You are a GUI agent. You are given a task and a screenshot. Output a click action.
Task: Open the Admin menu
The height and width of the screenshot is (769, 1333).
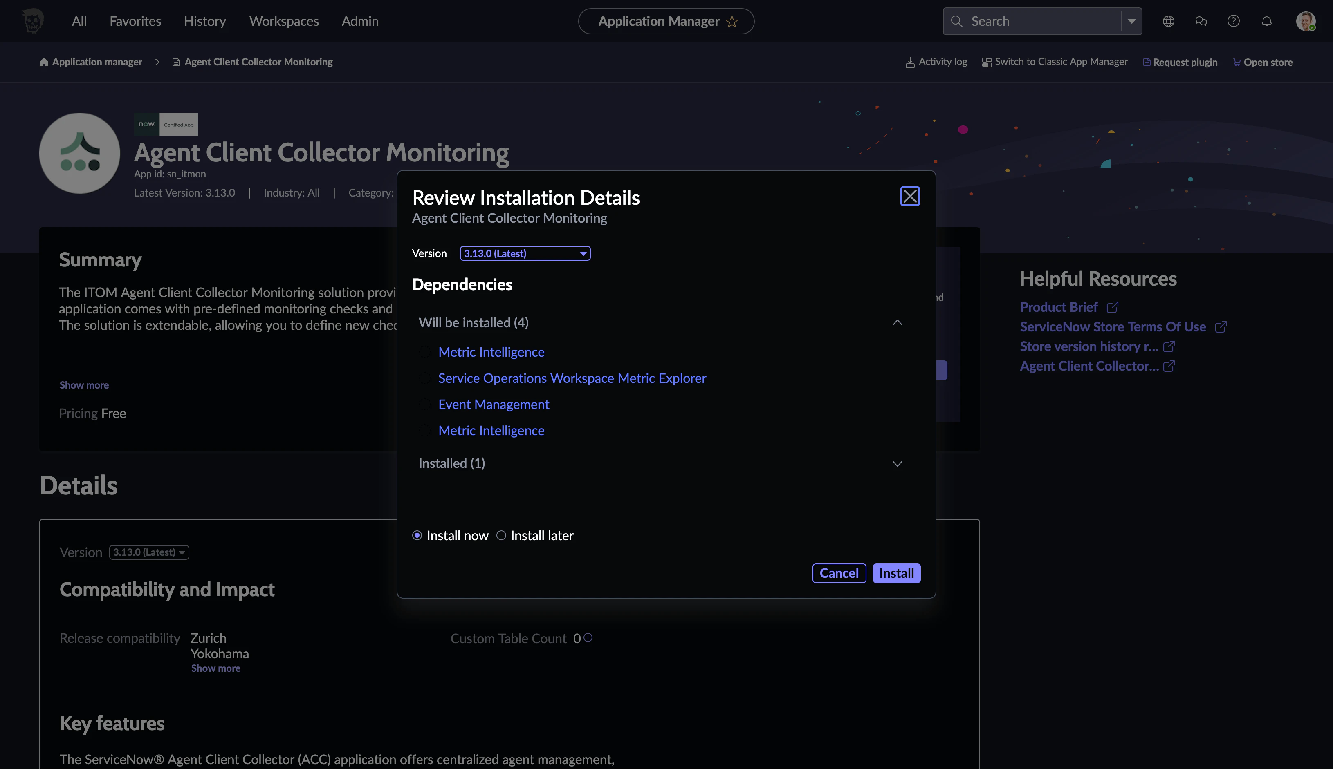pos(360,21)
